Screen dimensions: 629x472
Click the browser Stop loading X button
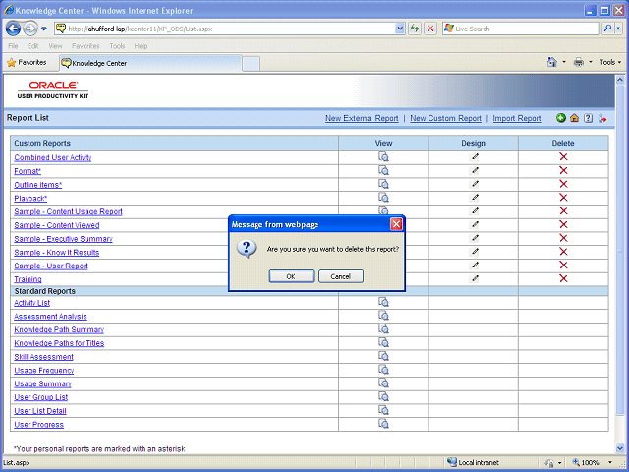(430, 29)
